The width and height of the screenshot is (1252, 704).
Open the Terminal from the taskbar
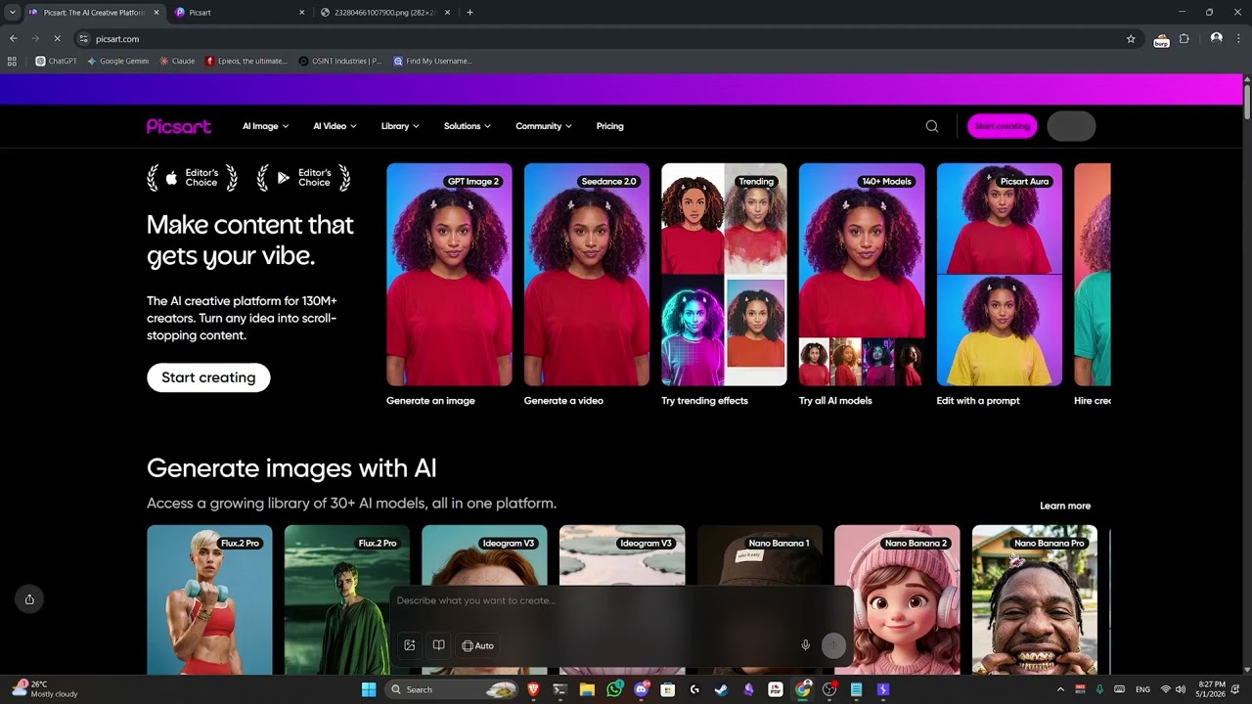(559, 689)
